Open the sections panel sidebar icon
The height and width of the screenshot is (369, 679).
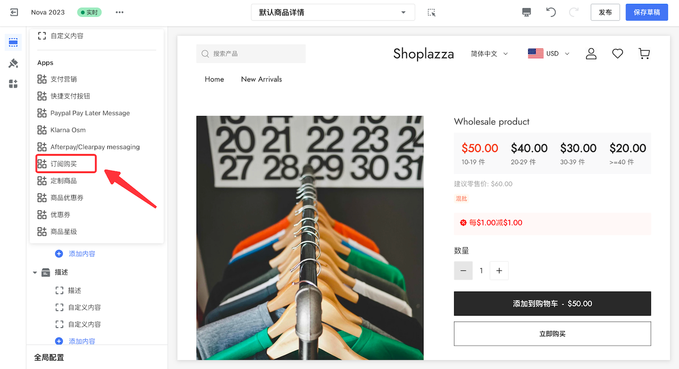point(13,42)
